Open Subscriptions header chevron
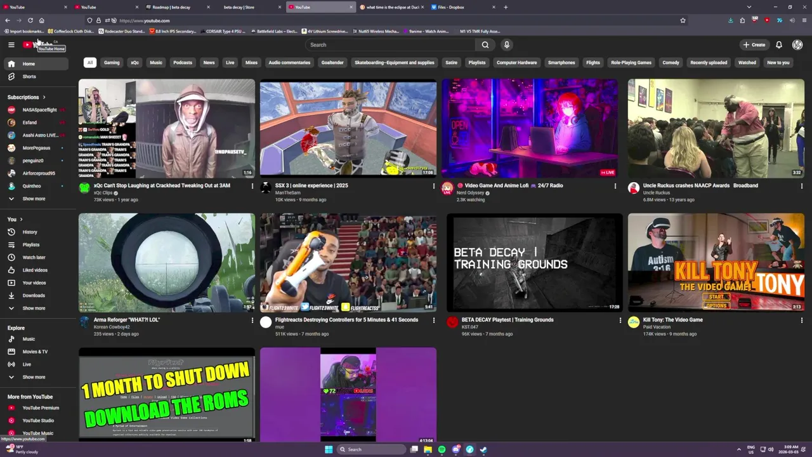Screen dimensions: 812x457 (44, 97)
